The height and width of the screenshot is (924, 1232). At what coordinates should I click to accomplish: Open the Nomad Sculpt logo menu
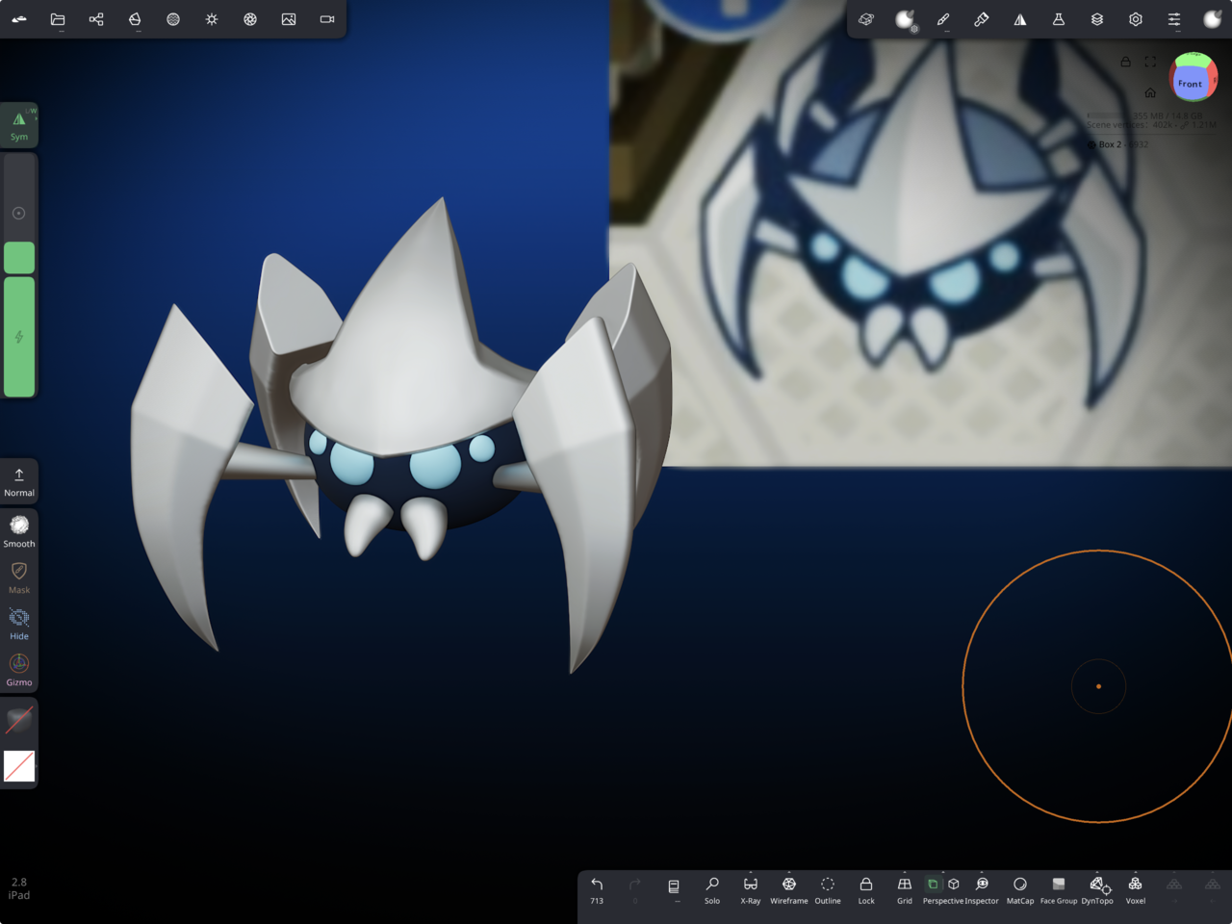(x=19, y=19)
